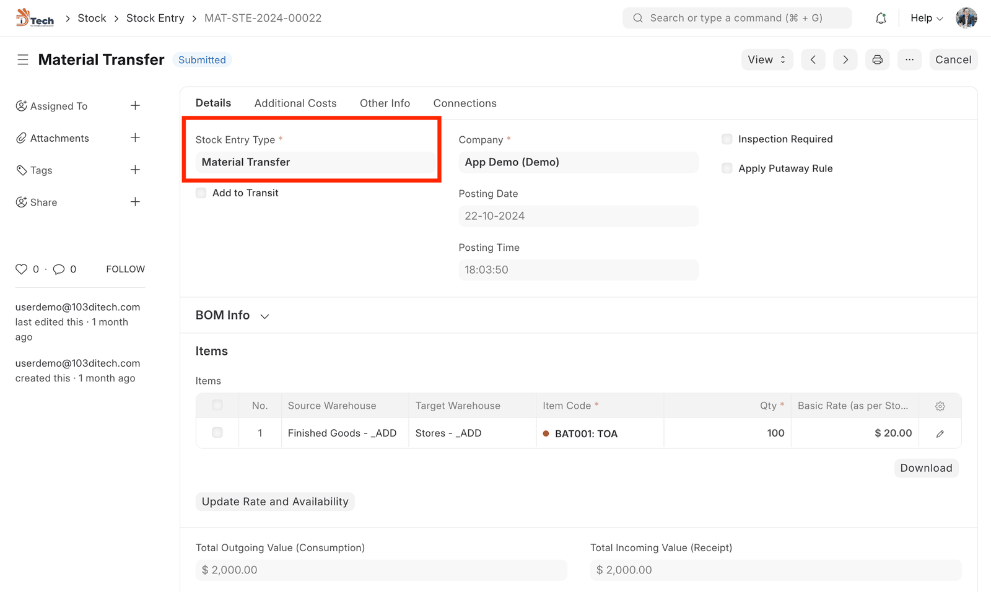Open items table settings gear
Image resolution: width=991 pixels, height=592 pixels.
tap(940, 406)
